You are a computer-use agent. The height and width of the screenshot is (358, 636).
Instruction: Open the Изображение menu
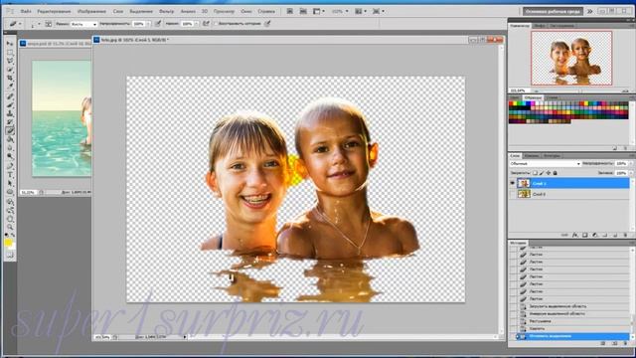pos(91,11)
